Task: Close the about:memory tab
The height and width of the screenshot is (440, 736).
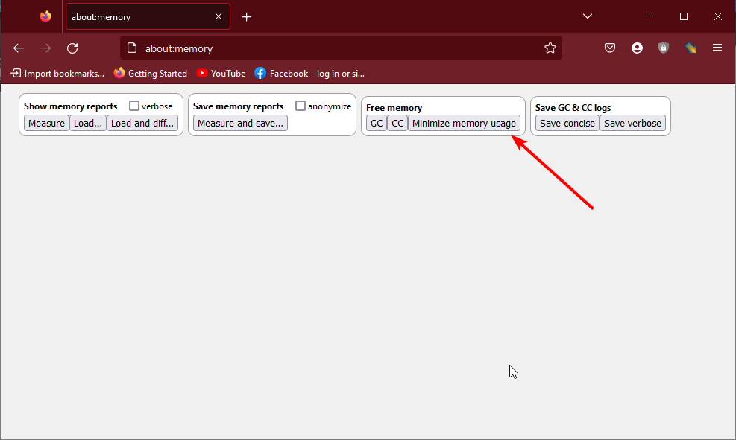Action: (x=218, y=16)
